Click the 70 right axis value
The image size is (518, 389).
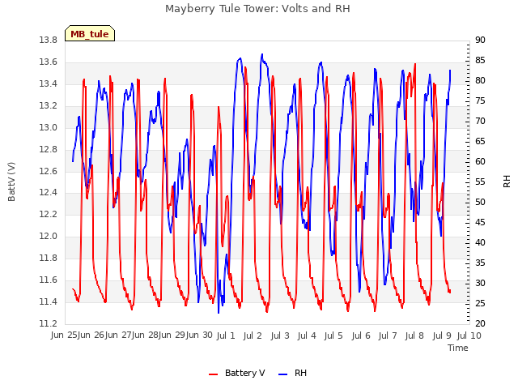[480, 121]
